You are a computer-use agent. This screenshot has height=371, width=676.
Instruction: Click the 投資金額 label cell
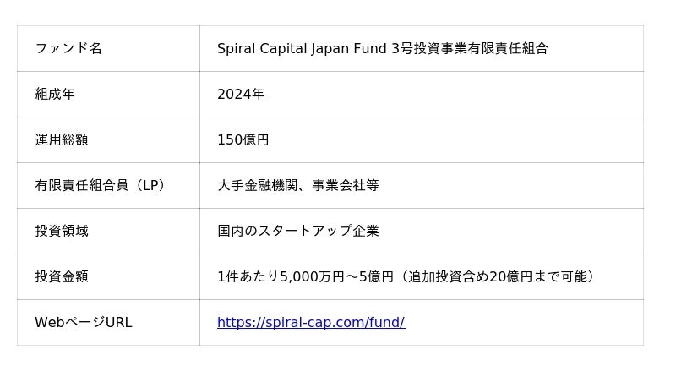(x=62, y=276)
